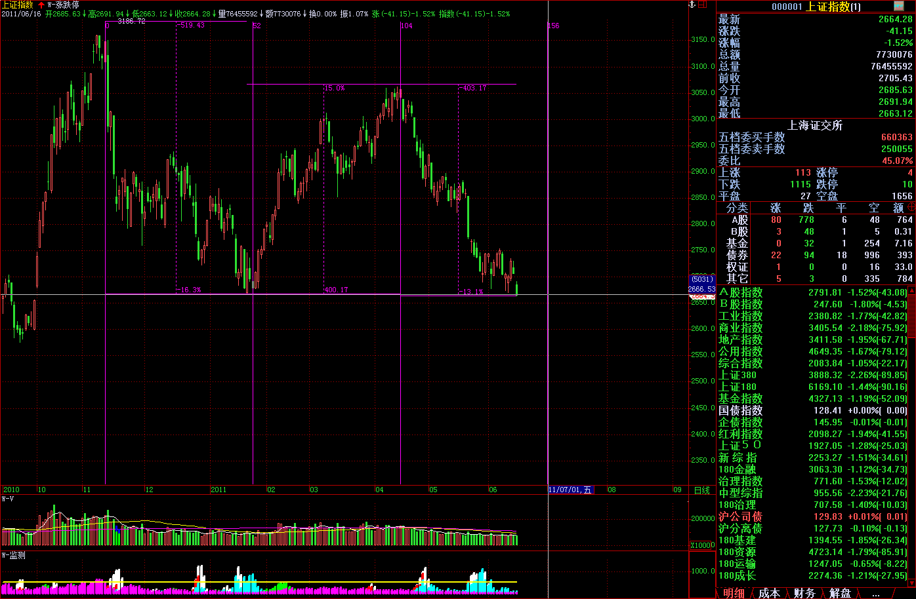The height and width of the screenshot is (599, 916).
Task: Open the 日线 period selector
Action: coord(701,490)
